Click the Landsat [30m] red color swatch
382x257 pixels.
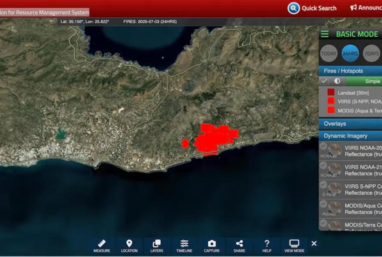(x=331, y=92)
